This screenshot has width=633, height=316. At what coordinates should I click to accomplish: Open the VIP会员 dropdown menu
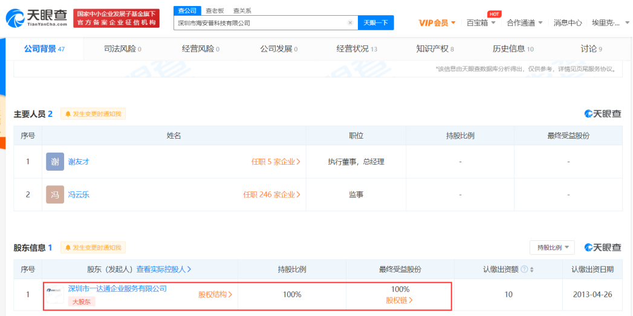pyautogui.click(x=437, y=22)
